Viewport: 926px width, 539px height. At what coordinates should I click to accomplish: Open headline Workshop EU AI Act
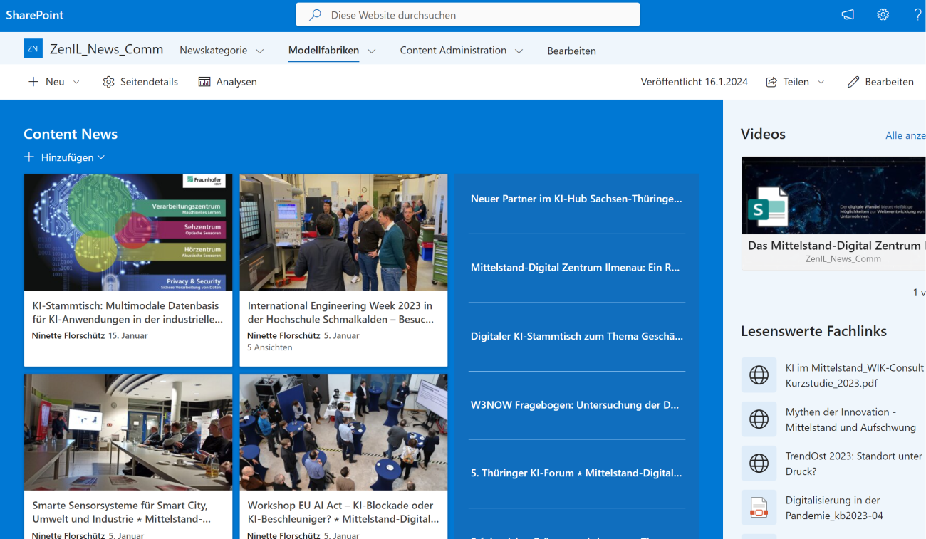(x=343, y=512)
